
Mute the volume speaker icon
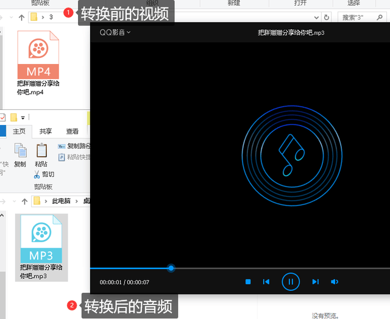pos(335,282)
